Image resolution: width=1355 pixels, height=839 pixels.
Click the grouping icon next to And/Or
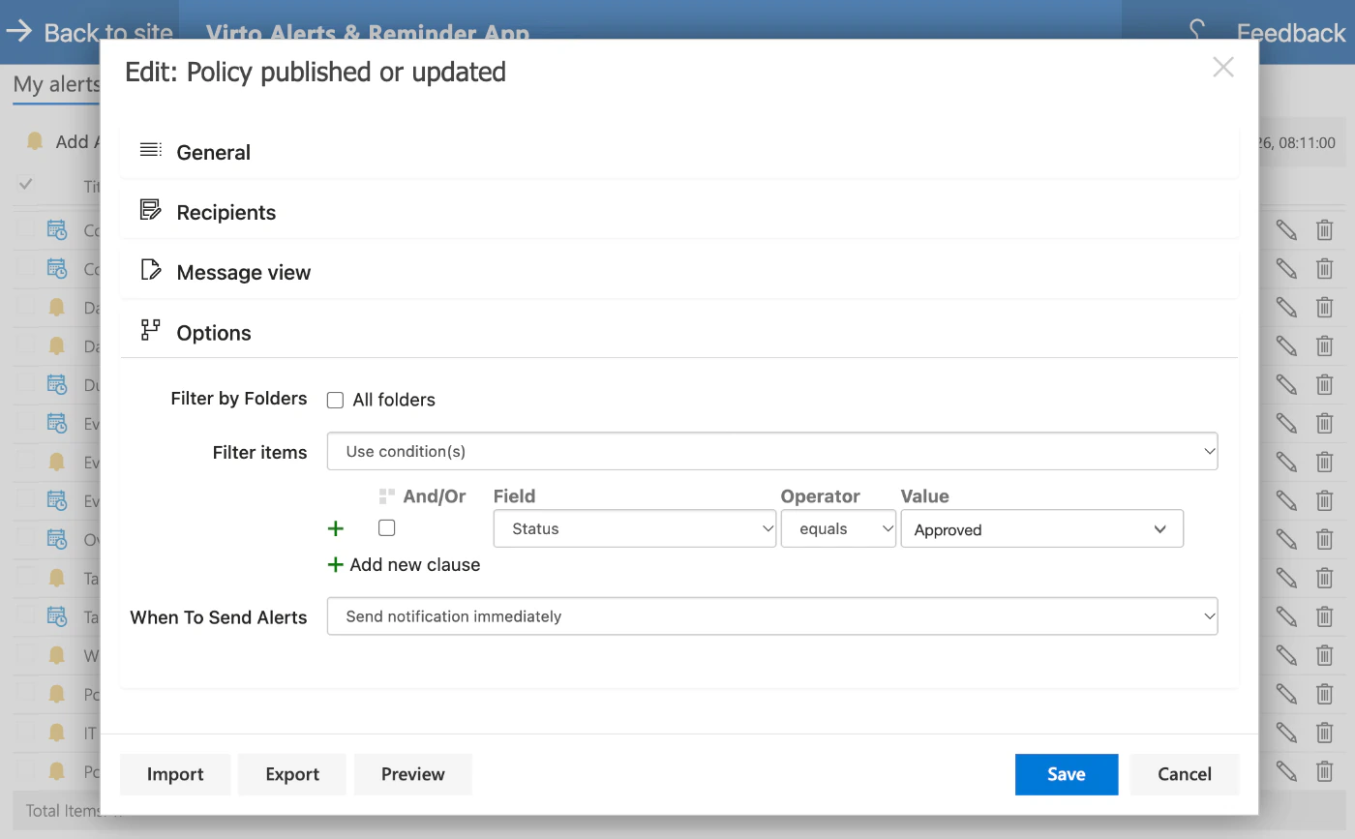(x=387, y=496)
